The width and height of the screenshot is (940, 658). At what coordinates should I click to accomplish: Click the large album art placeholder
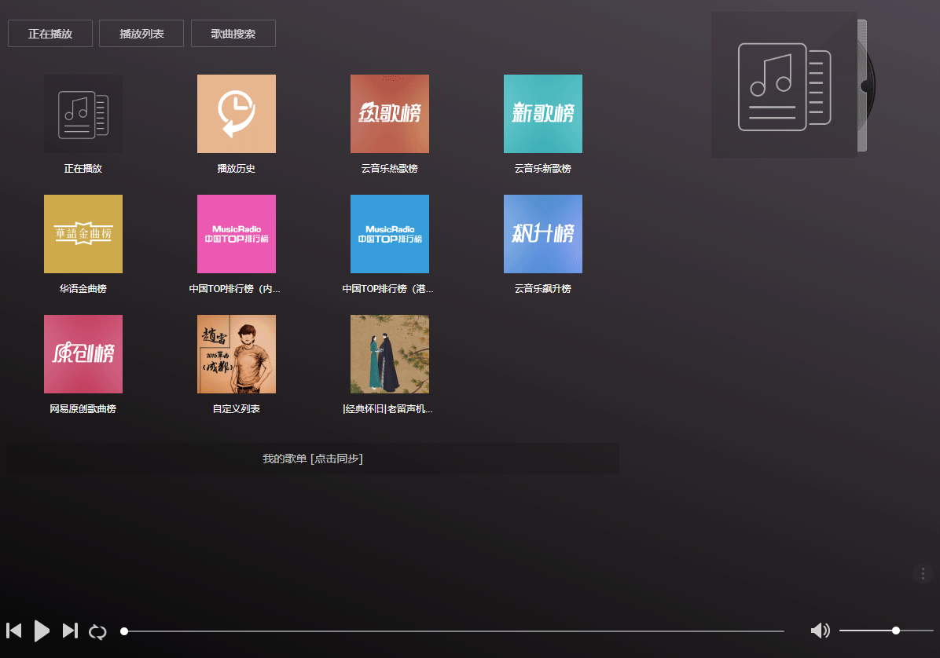coord(784,85)
